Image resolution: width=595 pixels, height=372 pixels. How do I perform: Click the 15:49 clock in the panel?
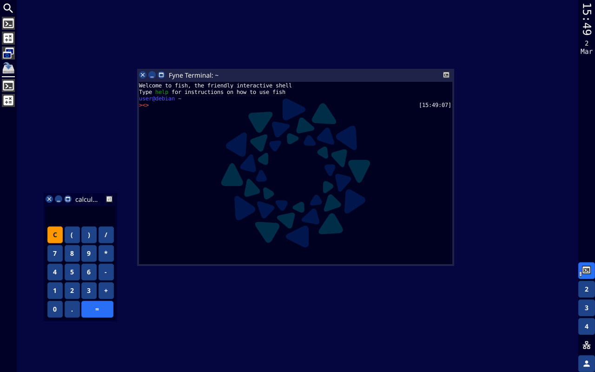tap(586, 19)
